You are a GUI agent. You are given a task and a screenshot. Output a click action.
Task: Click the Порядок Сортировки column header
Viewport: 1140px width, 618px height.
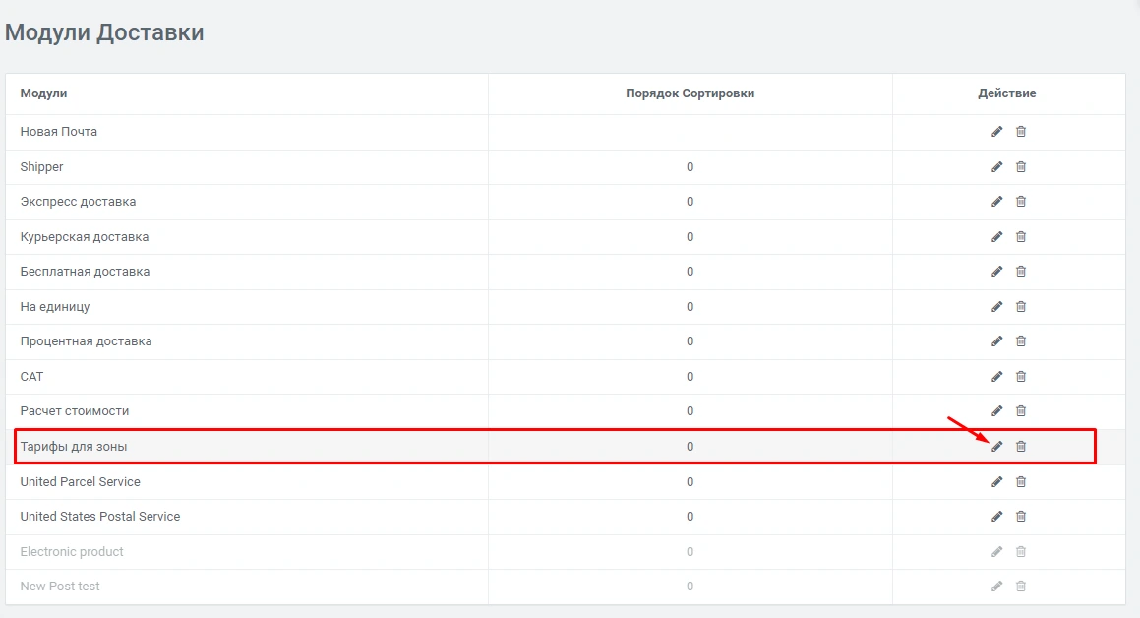pos(690,93)
